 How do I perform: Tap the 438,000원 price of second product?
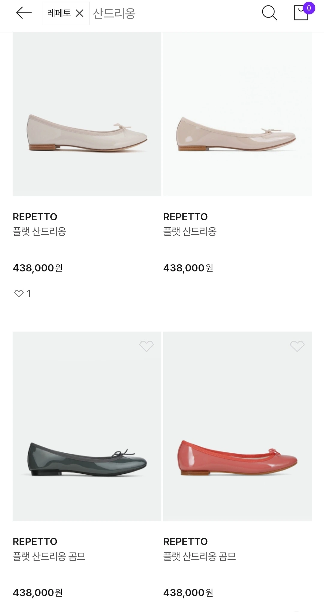click(188, 268)
